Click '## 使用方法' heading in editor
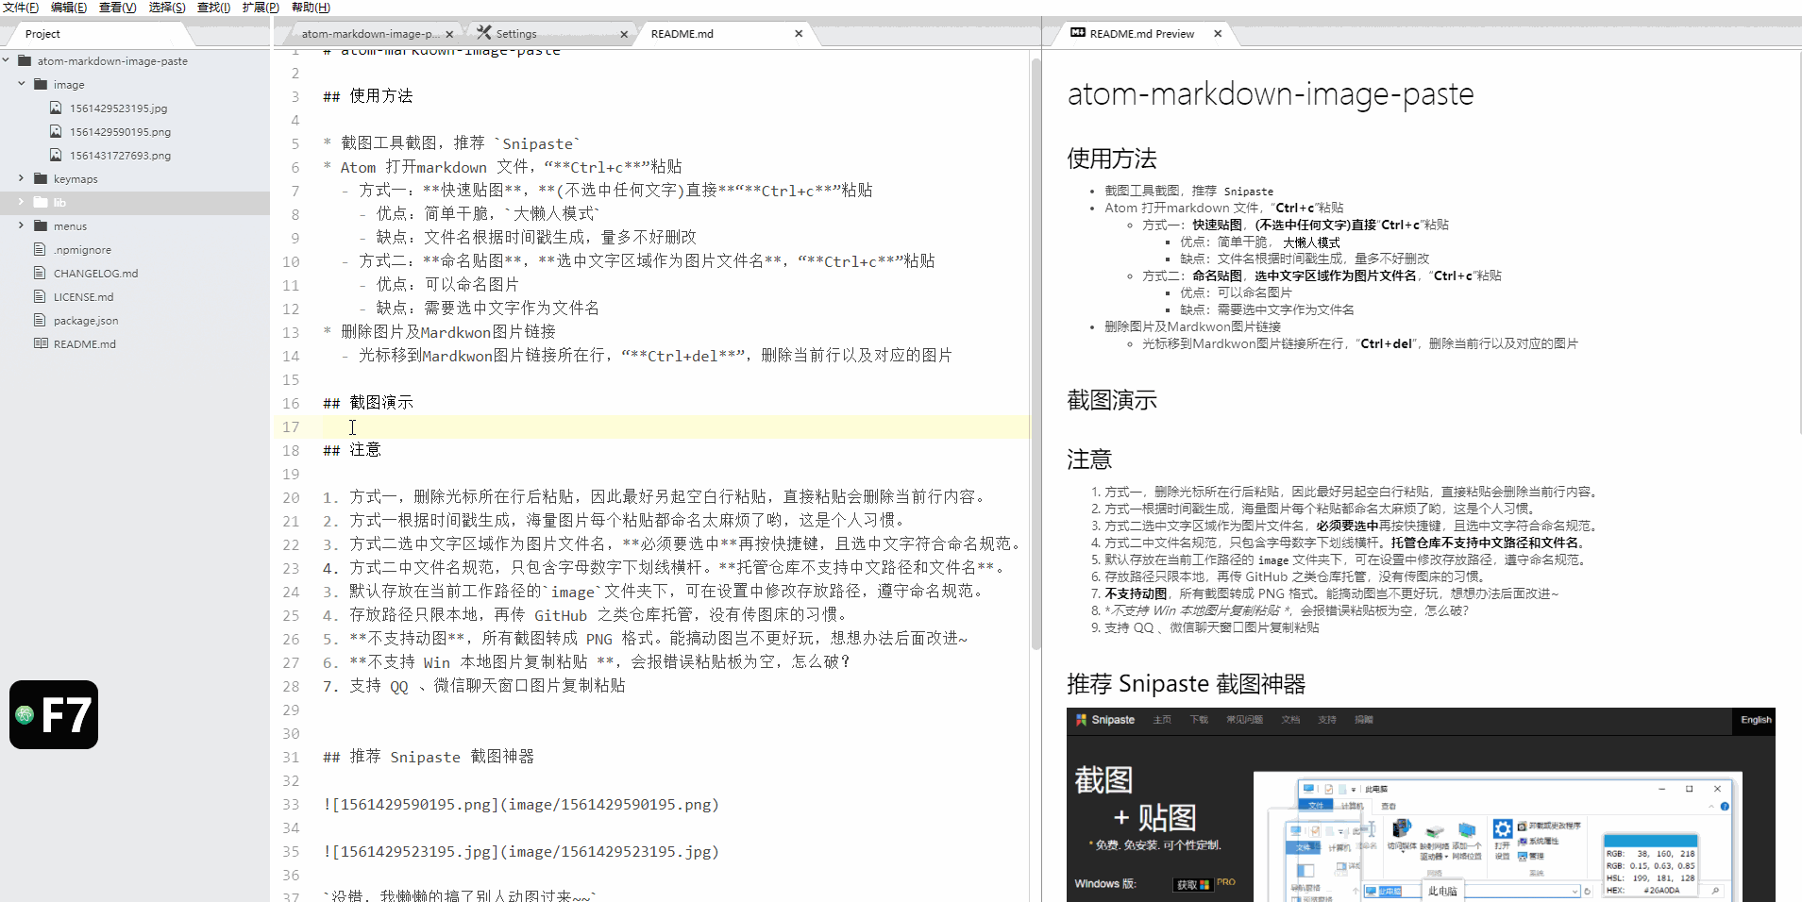Image resolution: width=1802 pixels, height=902 pixels. coord(368,96)
